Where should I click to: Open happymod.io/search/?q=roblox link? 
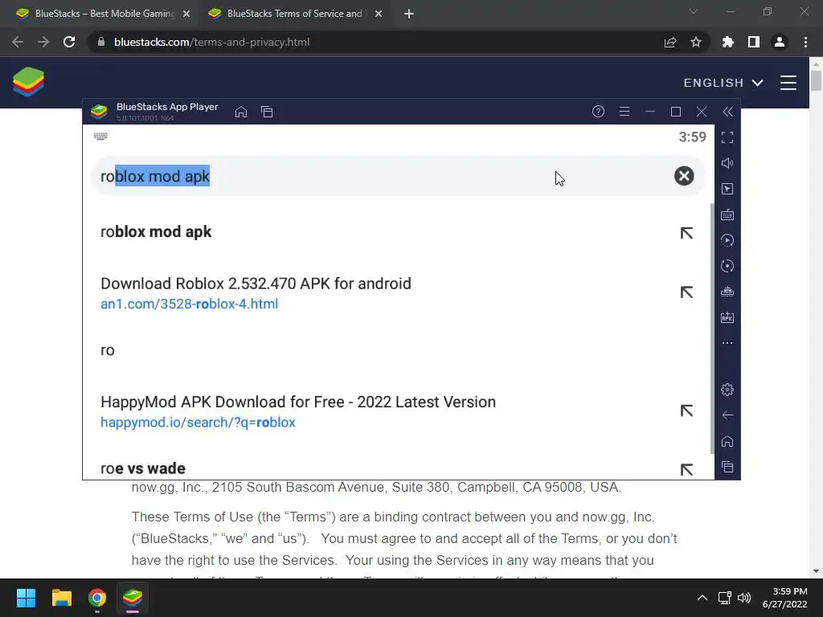point(198,423)
